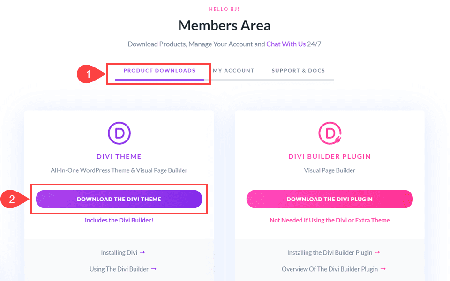The width and height of the screenshot is (450, 281).
Task: Click Not Needed If Using the Divi or Extra Theme
Action: coord(330,220)
